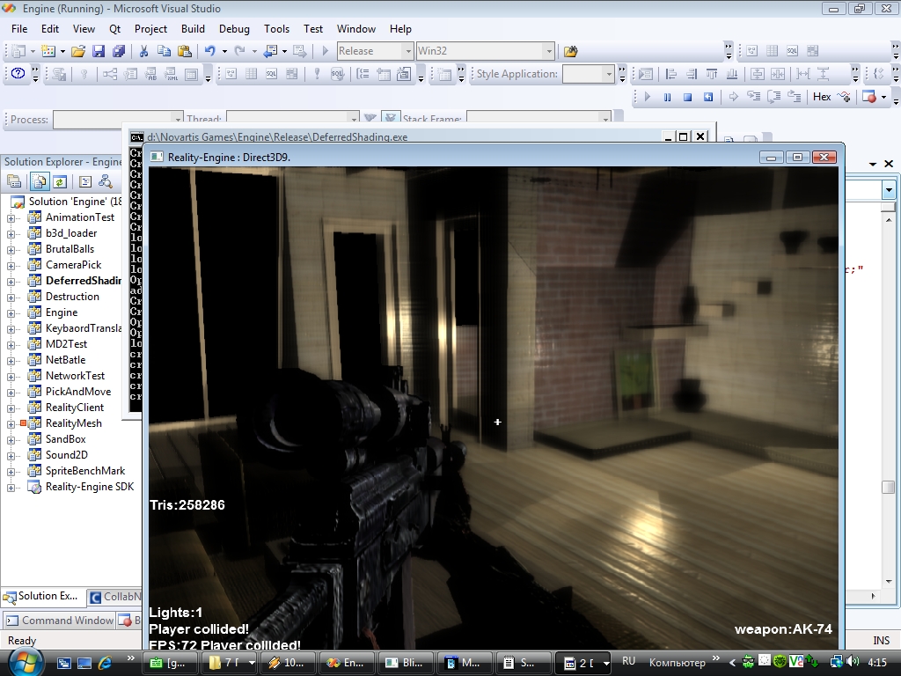Open the Release configuration dropdown
Screen dimensions: 901x676
coord(407,51)
